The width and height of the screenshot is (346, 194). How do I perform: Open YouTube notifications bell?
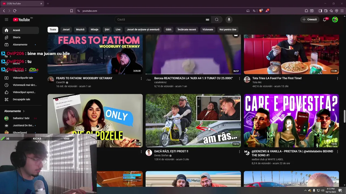325,19
